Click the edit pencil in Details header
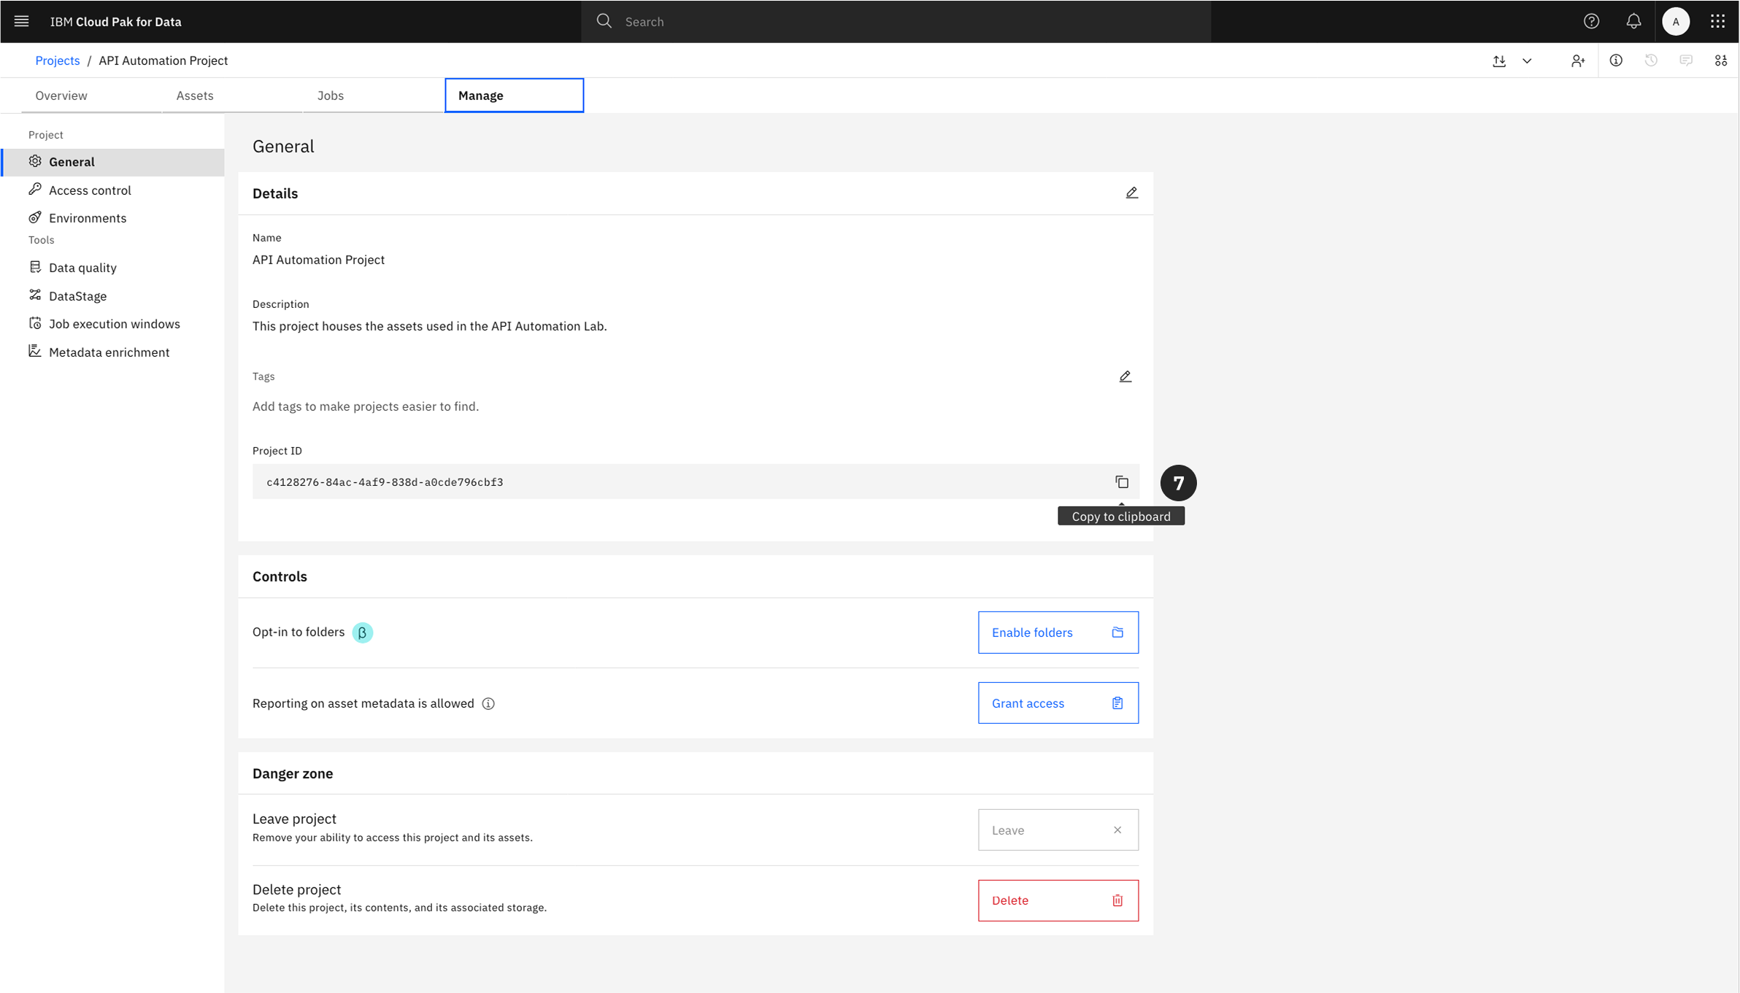This screenshot has width=1740, height=993. click(x=1131, y=193)
